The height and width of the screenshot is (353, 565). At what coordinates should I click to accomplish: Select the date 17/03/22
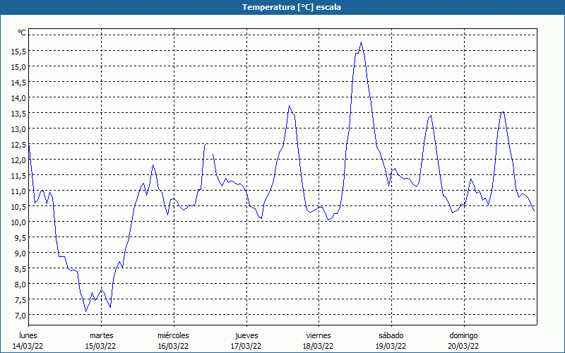(x=246, y=346)
